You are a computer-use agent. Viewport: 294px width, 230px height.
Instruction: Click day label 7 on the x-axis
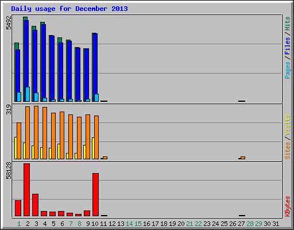[x=71, y=224]
